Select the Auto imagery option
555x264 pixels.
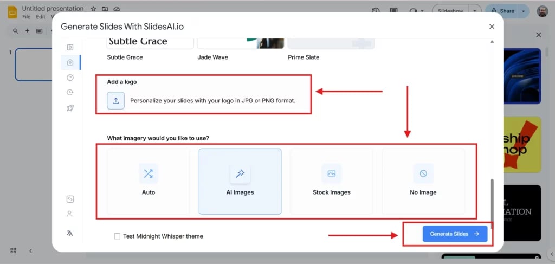coord(149,181)
